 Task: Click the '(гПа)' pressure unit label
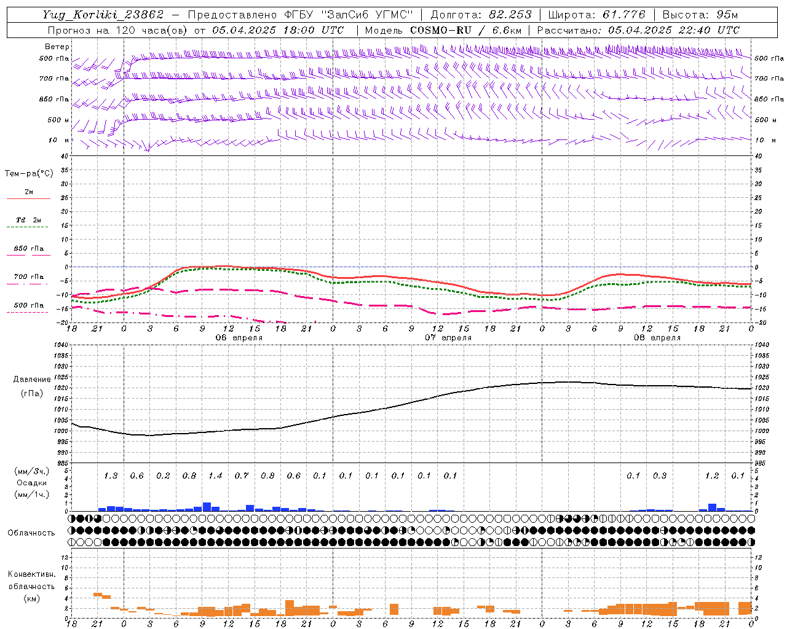click(x=32, y=394)
